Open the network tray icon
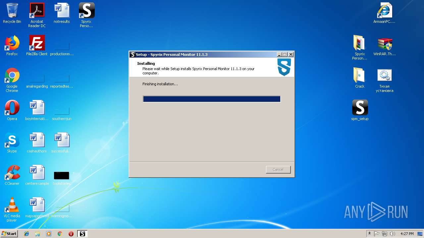Viewport: 424px width, 238px height. 385,234
